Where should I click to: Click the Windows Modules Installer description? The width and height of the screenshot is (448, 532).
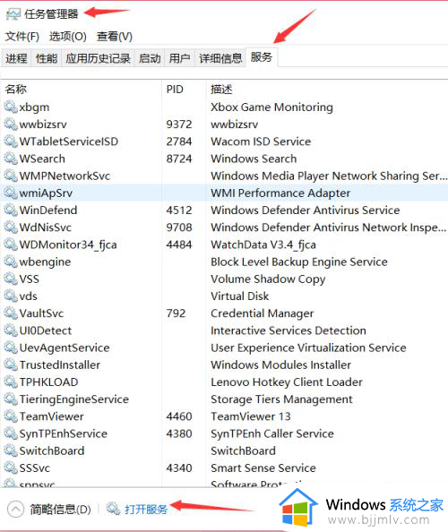point(281,365)
